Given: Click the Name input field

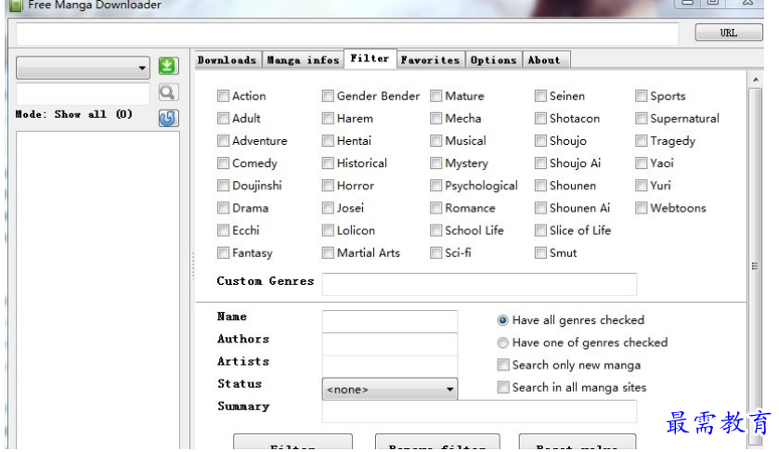Looking at the screenshot, I should tap(390, 321).
